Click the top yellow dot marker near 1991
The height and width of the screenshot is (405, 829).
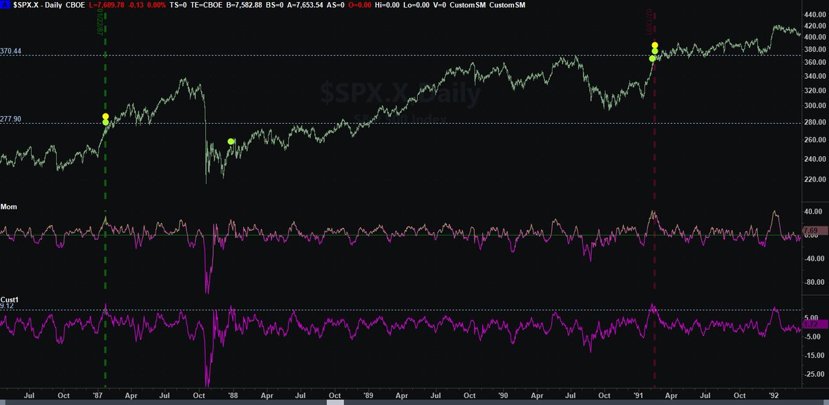654,46
